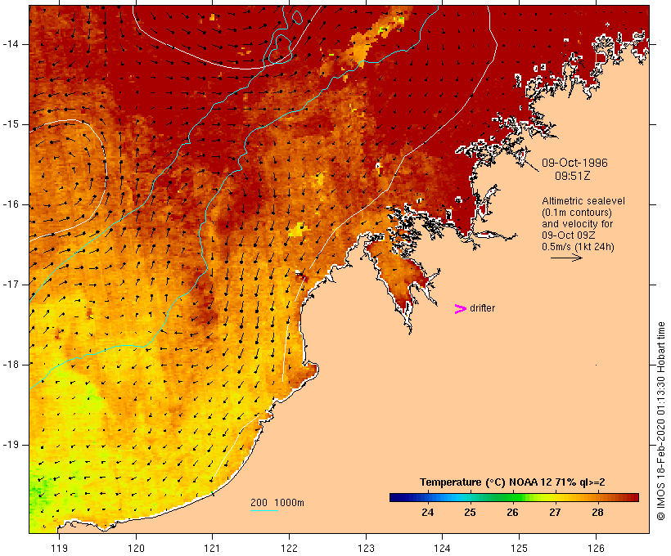Image resolution: width=671 pixels, height=556 pixels.
Task: Click colorbar tick label 25
Action: [470, 513]
